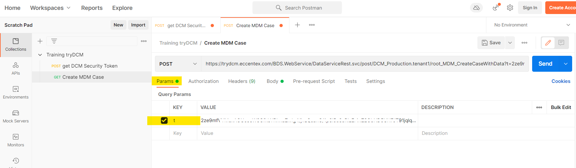Click the plus icon to create collection

coord(40,41)
